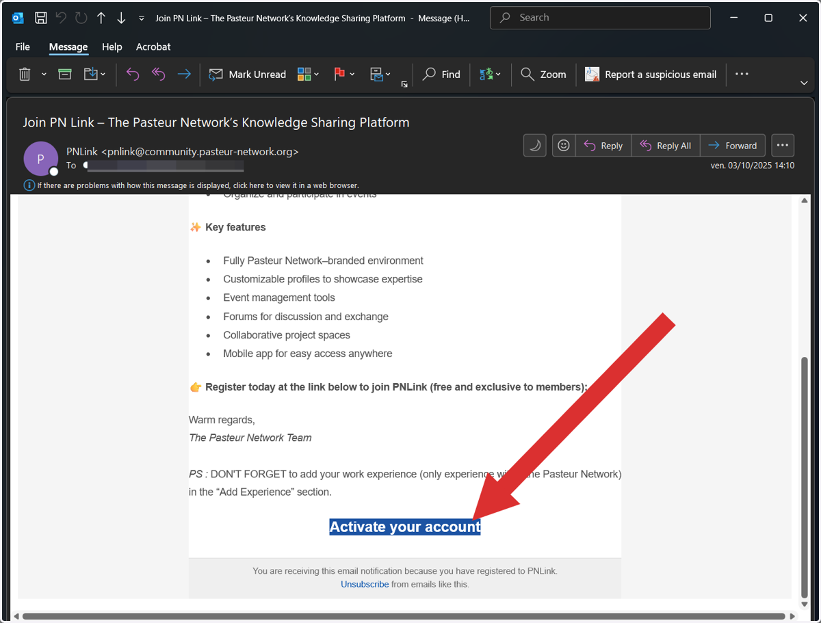Click the Reply All button
821x623 pixels.
click(666, 145)
